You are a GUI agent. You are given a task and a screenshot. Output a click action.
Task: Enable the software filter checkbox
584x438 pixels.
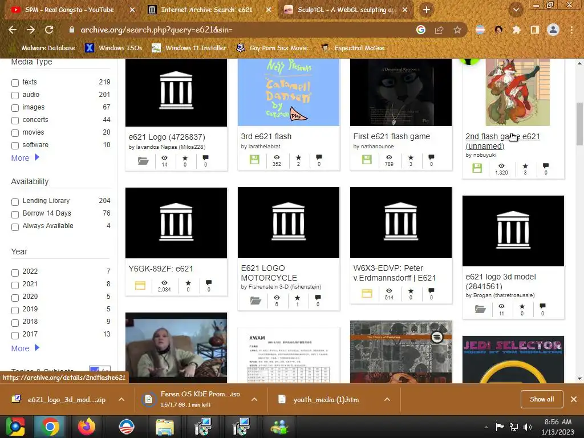(15, 145)
